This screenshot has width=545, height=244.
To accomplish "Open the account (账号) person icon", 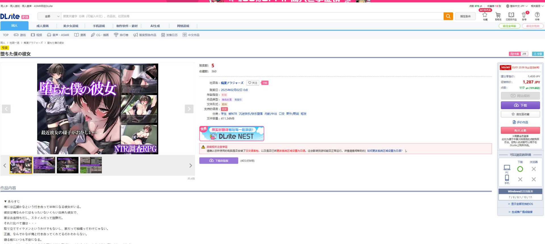I will click(x=524, y=16).
